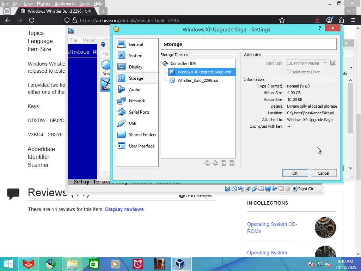Viewport: 361px width, 271px height.
Task: Open File Explorer from the taskbar
Action: pos(72,264)
